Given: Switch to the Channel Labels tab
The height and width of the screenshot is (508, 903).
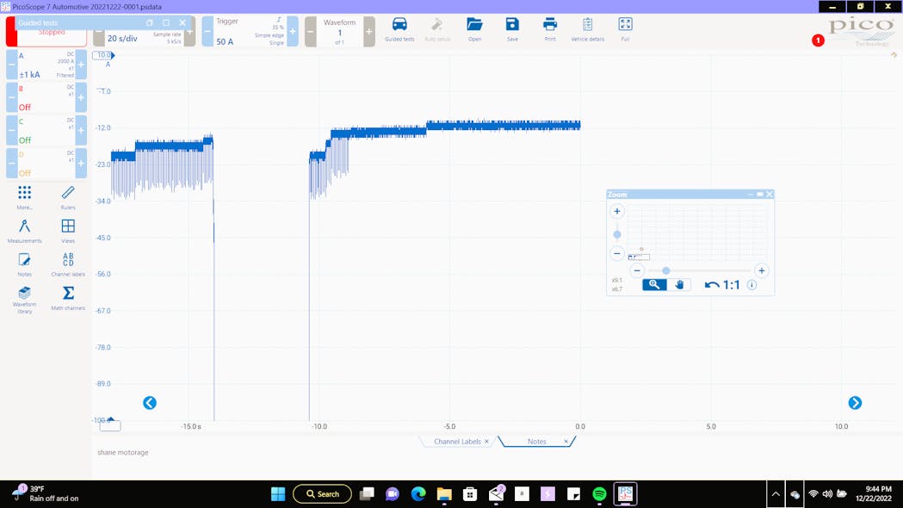Looking at the screenshot, I should (457, 442).
